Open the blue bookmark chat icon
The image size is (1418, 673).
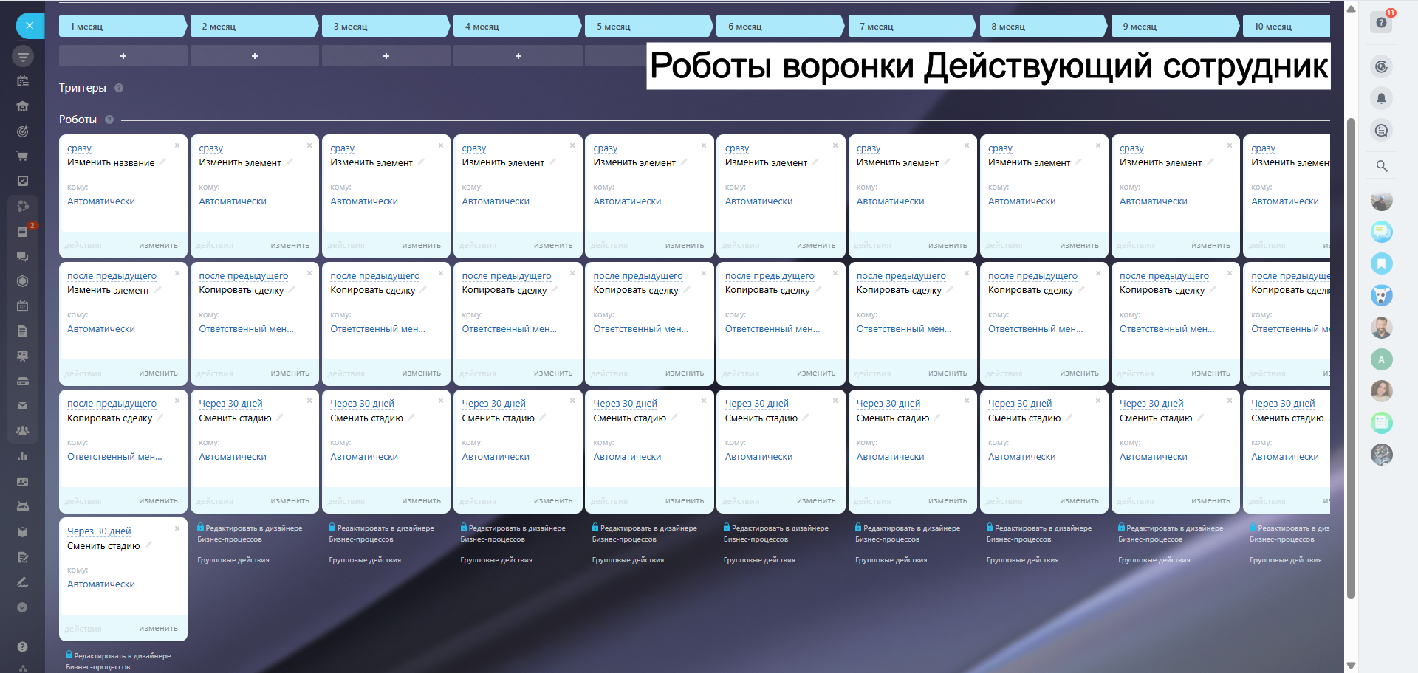click(1382, 263)
